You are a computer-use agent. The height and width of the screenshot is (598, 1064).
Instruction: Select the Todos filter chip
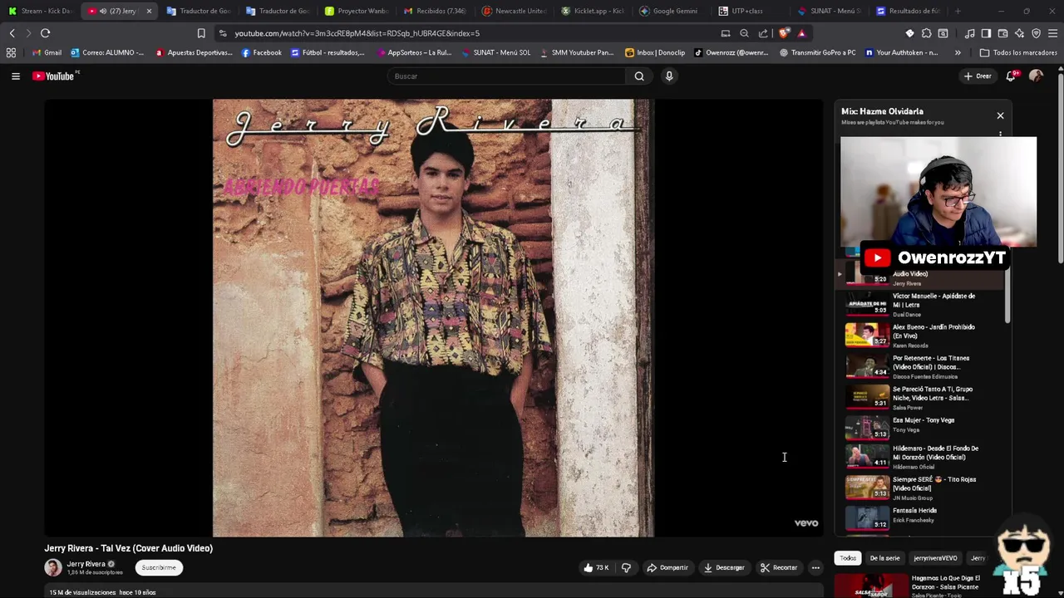click(x=848, y=558)
